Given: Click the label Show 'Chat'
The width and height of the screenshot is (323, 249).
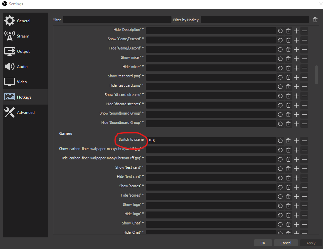Looking at the screenshot, I should click(133, 223).
